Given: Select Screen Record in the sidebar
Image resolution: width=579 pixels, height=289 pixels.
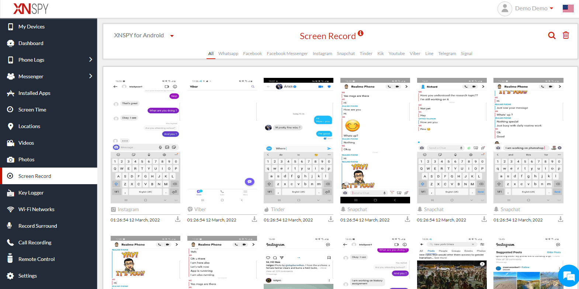Looking at the screenshot, I should 49,176.
